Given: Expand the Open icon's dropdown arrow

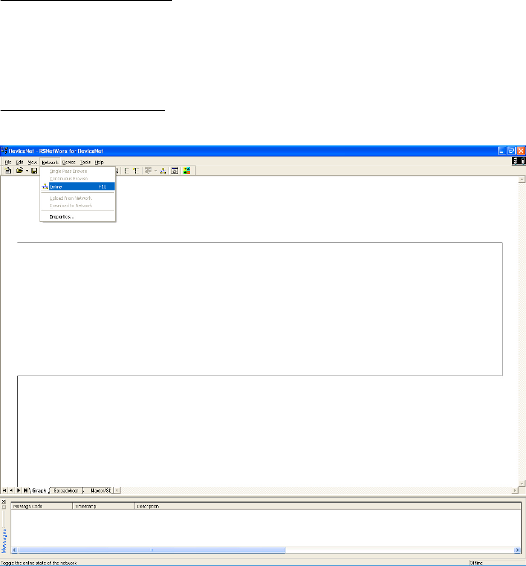Looking at the screenshot, I should pyautogui.click(x=27, y=171).
